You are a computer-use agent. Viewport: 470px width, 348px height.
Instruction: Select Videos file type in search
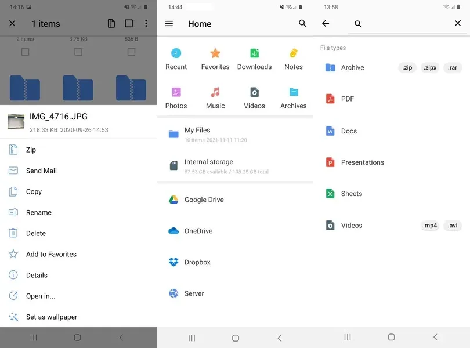(x=344, y=226)
